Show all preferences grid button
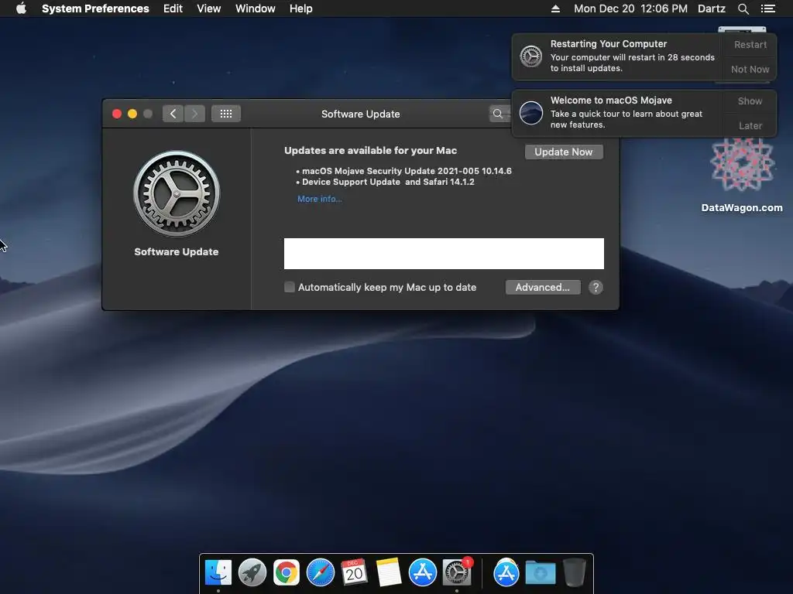This screenshot has width=793, height=594. click(226, 114)
